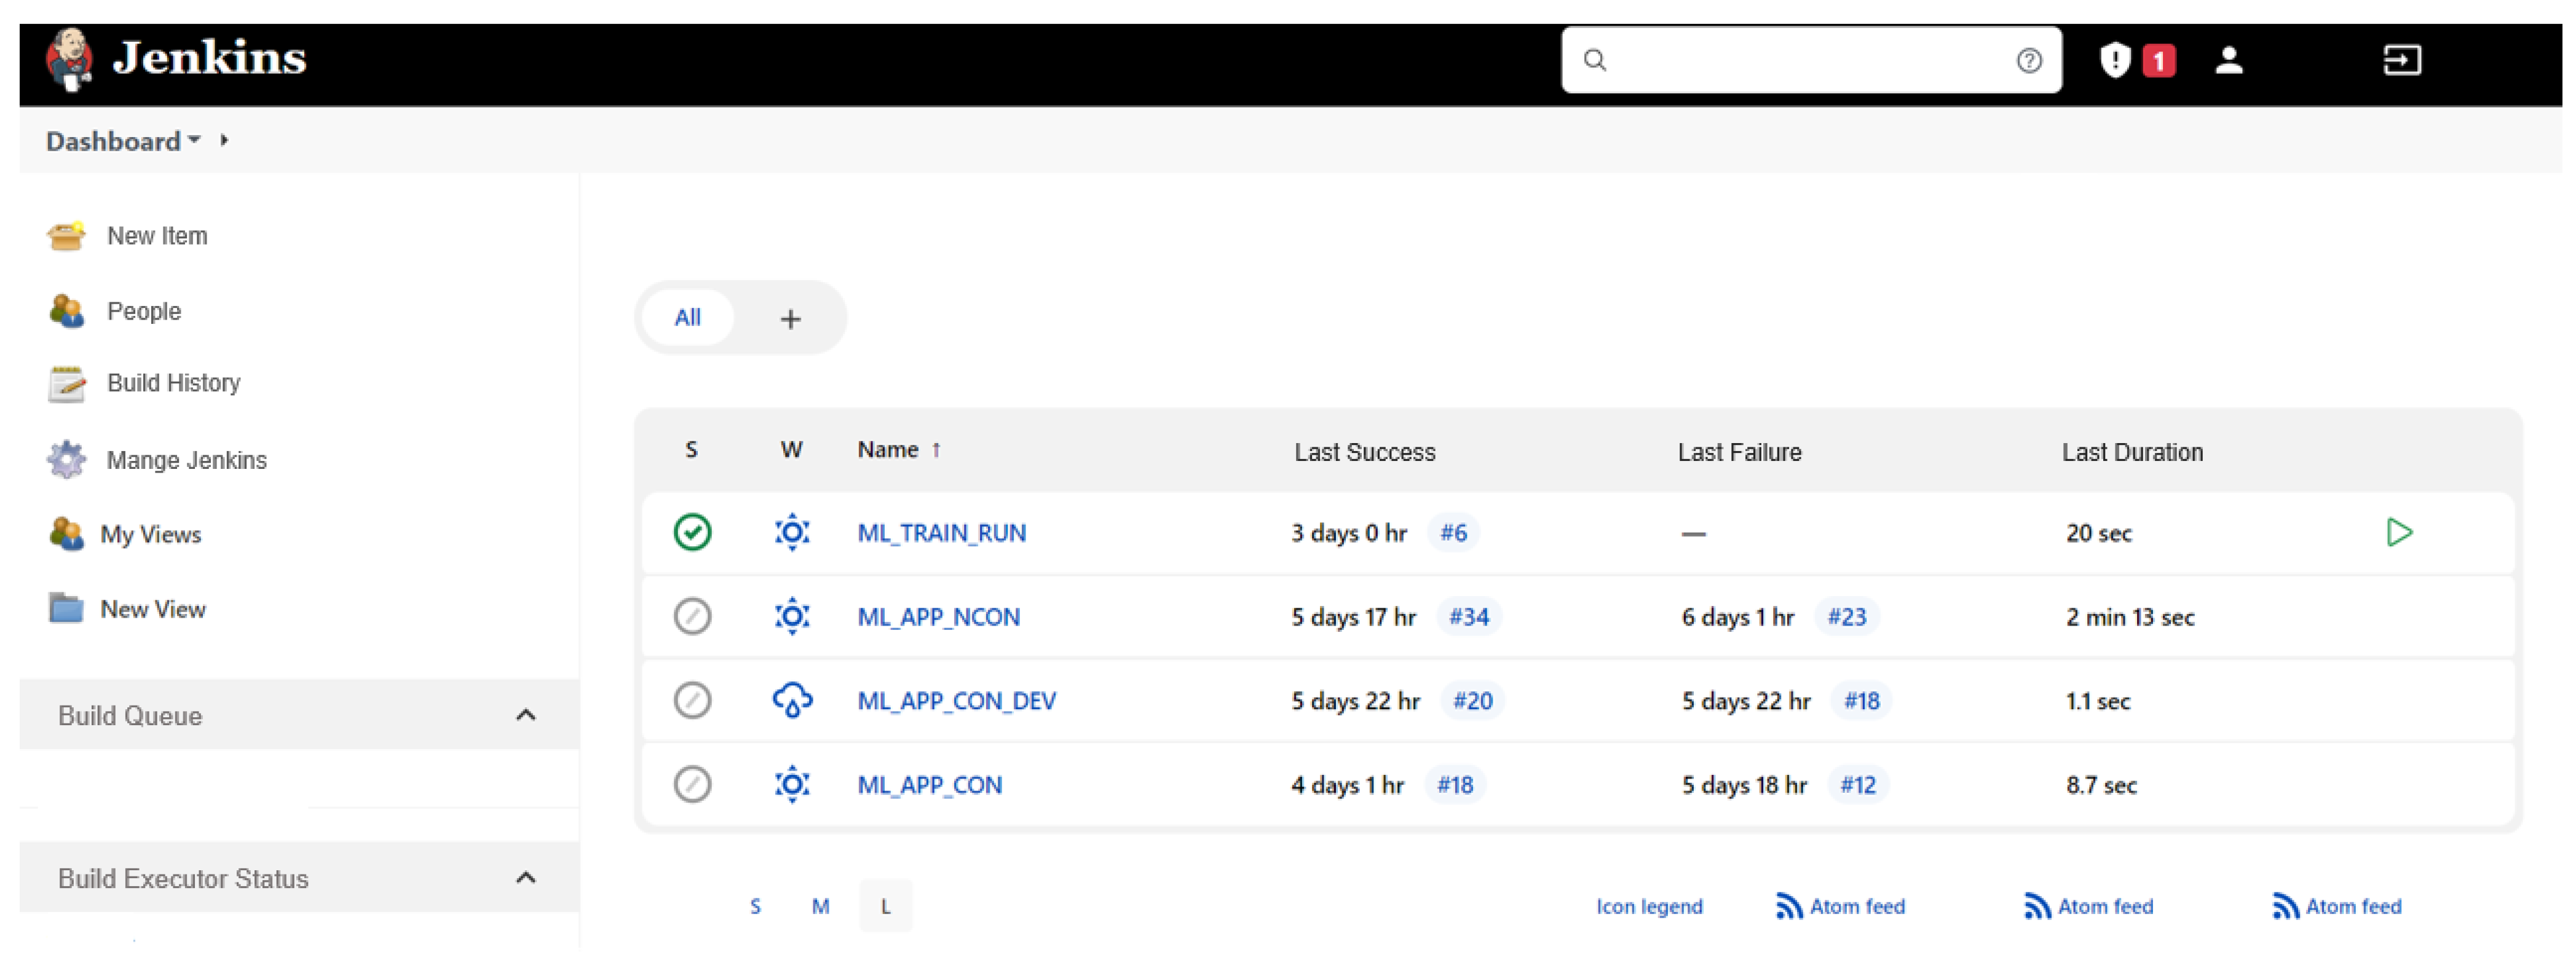Click the logout icon in header
This screenshot has width=2576, height=971.
(2401, 60)
